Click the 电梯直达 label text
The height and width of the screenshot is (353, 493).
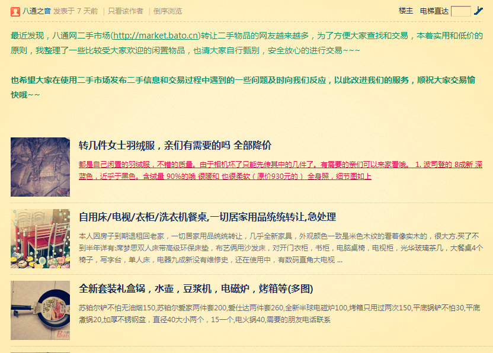pyautogui.click(x=434, y=11)
